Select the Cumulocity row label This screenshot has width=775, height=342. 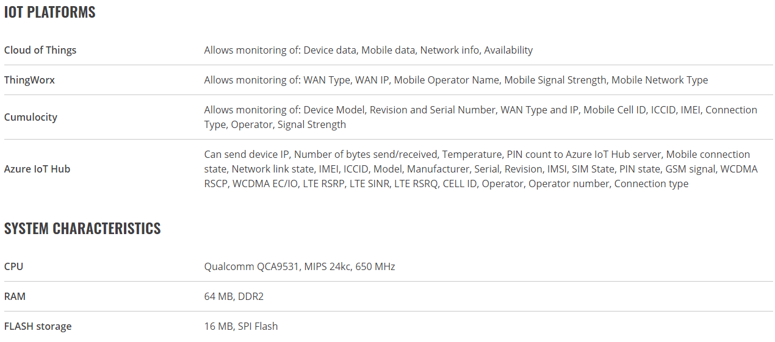click(x=31, y=117)
